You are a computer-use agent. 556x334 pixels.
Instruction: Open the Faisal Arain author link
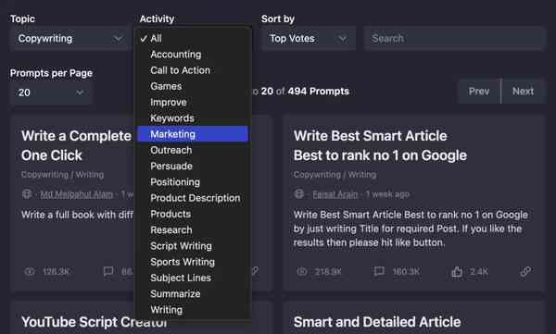pos(335,194)
